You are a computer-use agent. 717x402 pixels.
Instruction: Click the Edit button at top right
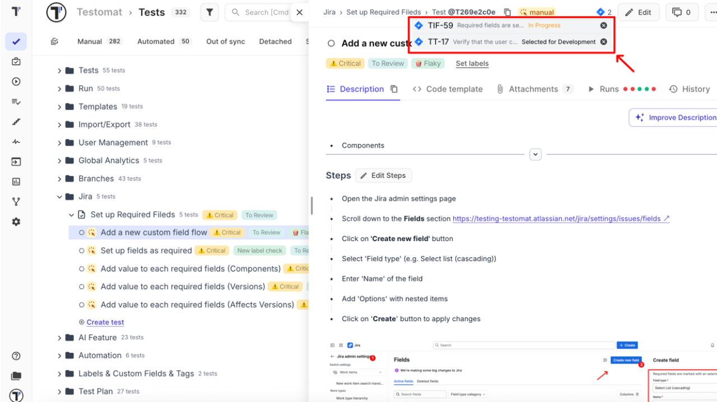pyautogui.click(x=639, y=12)
